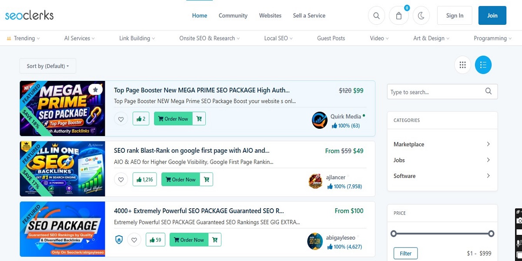Add 4000+ SEO PACKAGE to cart

pos(214,240)
